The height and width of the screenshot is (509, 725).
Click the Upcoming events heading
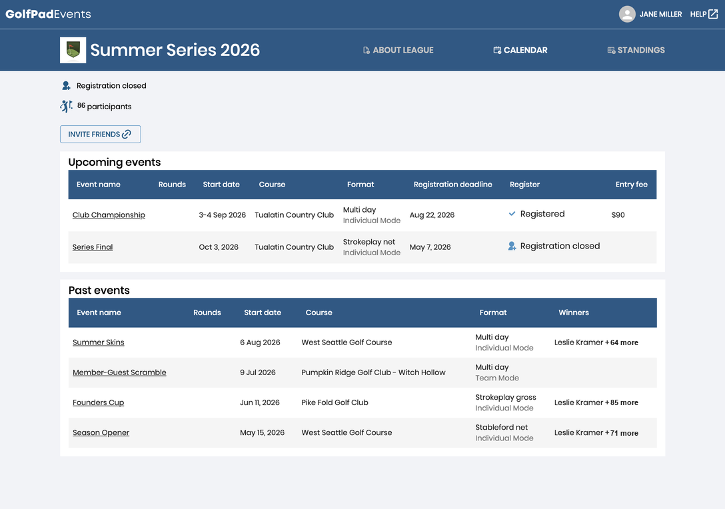click(x=115, y=163)
